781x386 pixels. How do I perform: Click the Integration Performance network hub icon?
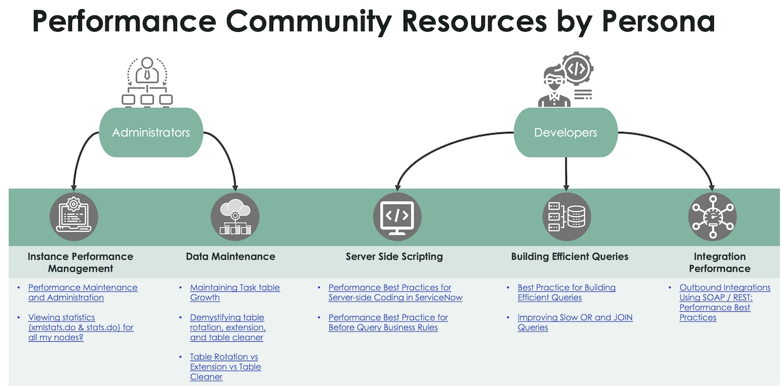[x=712, y=216]
